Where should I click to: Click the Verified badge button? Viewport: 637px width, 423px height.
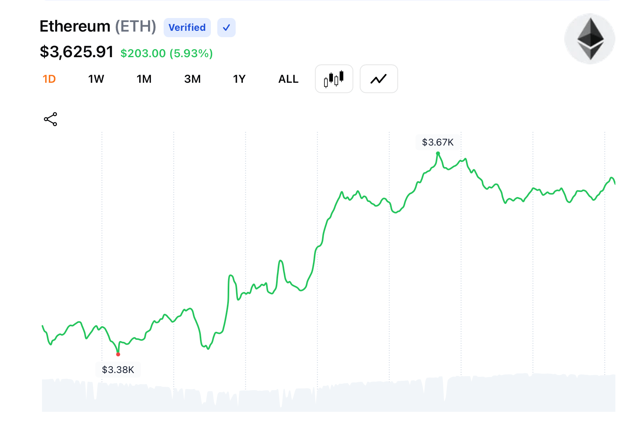click(x=187, y=27)
